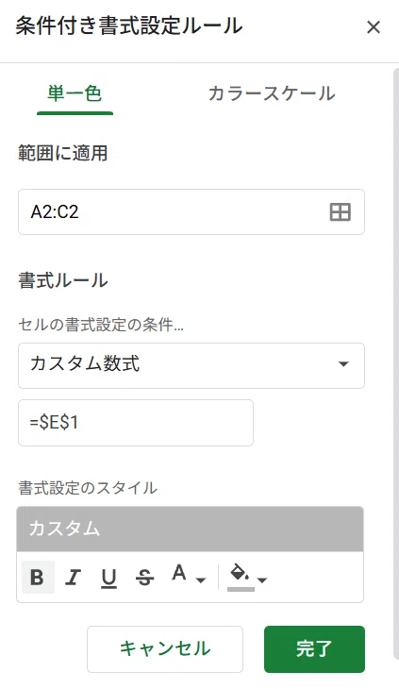Toggle italic formatting style
The width and height of the screenshot is (399, 689).
pyautogui.click(x=74, y=577)
